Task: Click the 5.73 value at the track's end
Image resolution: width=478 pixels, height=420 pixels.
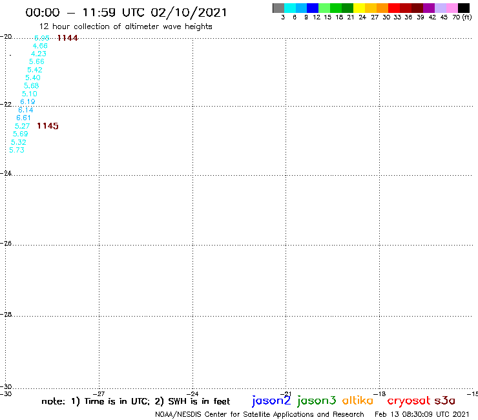Action: tap(17, 150)
